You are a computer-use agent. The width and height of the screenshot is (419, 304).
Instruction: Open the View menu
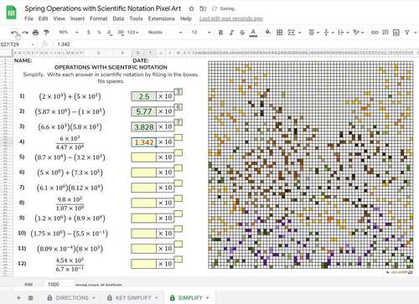[59, 18]
